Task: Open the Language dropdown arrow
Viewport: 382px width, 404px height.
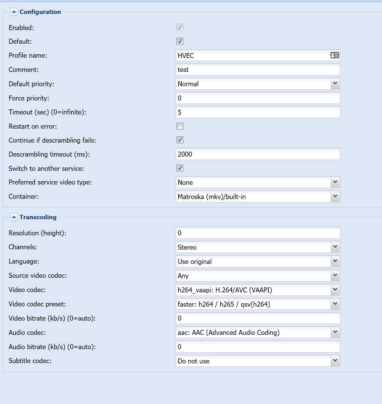Action: (335, 261)
